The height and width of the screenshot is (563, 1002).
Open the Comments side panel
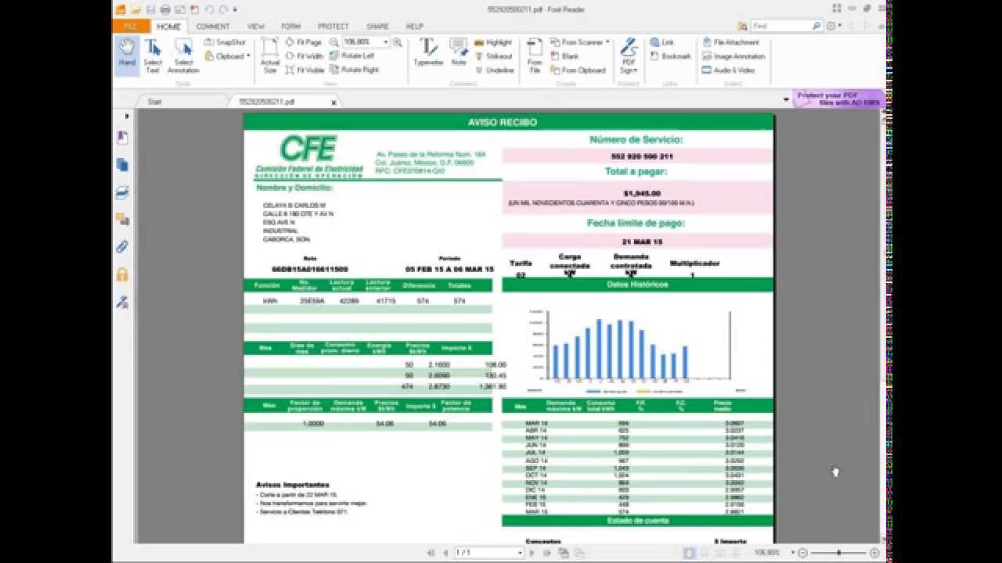click(122, 220)
